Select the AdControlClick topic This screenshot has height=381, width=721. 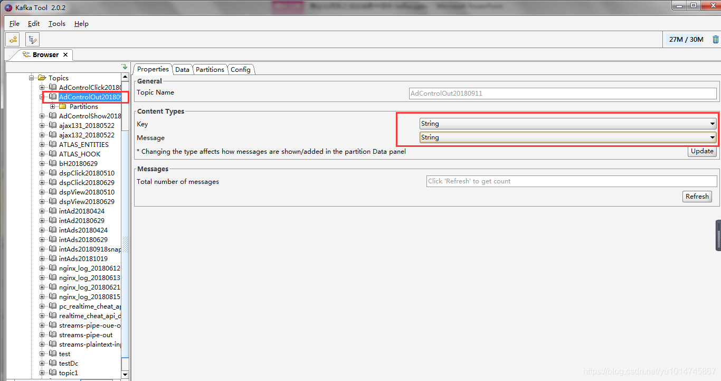coord(90,87)
